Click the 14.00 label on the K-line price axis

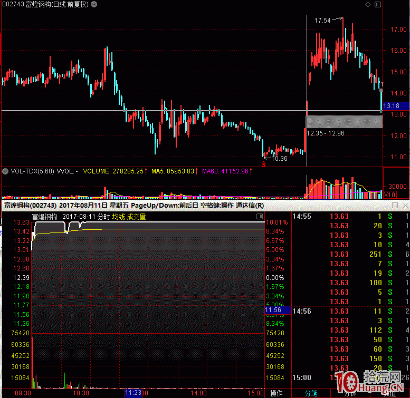point(398,93)
